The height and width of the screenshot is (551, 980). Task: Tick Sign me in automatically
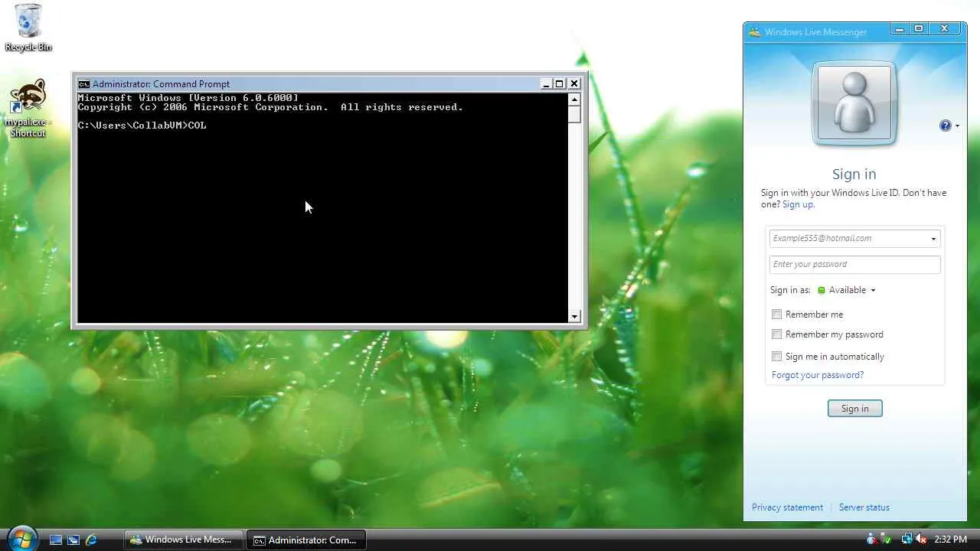point(777,357)
